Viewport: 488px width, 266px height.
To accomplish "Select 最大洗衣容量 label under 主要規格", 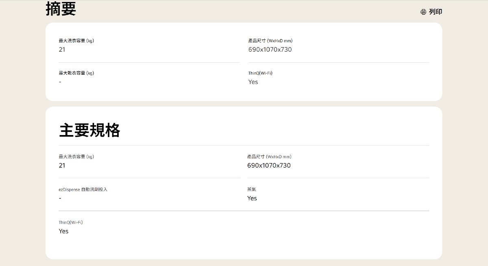I will pyautogui.click(x=76, y=157).
